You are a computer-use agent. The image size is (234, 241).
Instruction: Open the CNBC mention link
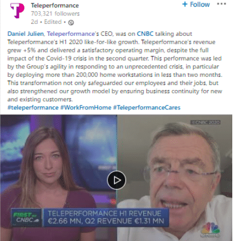pyautogui.click(x=145, y=34)
